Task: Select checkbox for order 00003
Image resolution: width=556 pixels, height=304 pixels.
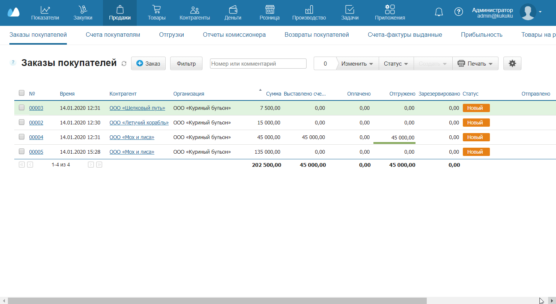Action: [22, 108]
